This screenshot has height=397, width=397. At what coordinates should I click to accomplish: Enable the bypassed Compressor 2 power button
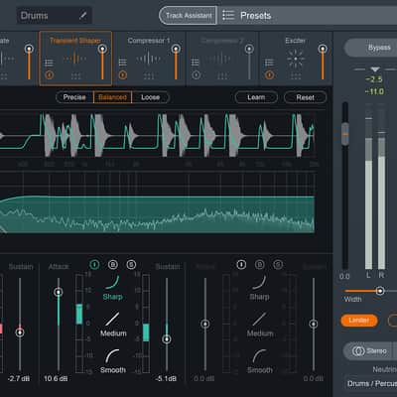(196, 75)
